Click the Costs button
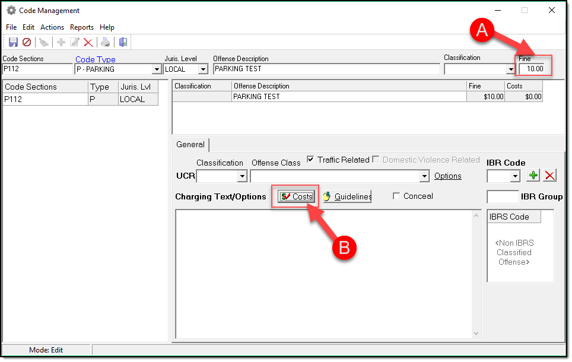This screenshot has height=362, width=572. 296,196
